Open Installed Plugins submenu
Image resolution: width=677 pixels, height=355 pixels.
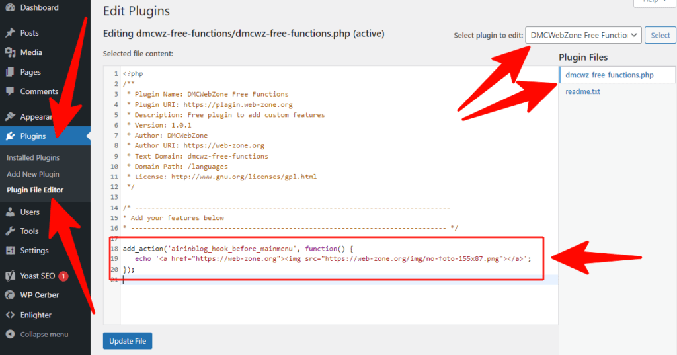(x=33, y=157)
